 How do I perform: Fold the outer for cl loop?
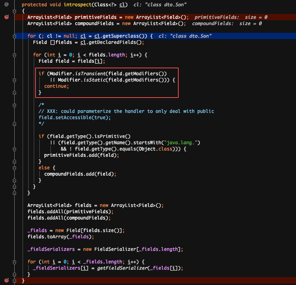(x=14, y=36)
